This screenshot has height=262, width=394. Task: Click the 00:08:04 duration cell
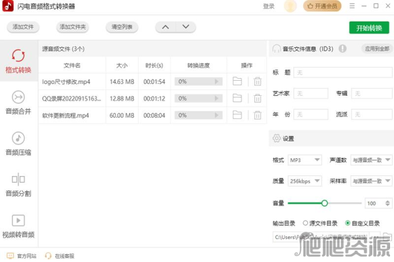pos(154,116)
